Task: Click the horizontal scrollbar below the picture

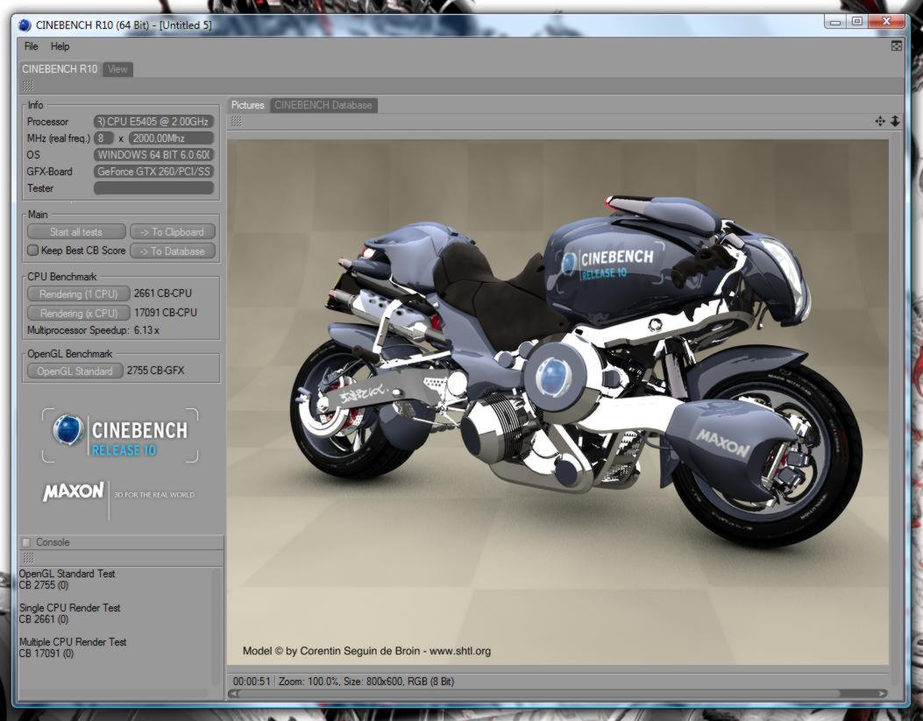Action: 557,694
